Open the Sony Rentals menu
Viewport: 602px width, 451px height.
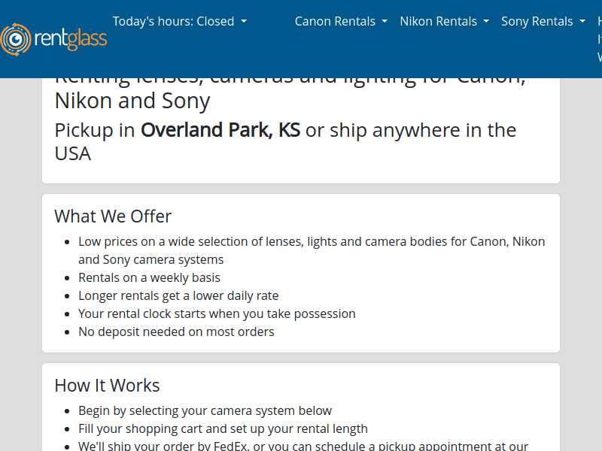tap(543, 21)
